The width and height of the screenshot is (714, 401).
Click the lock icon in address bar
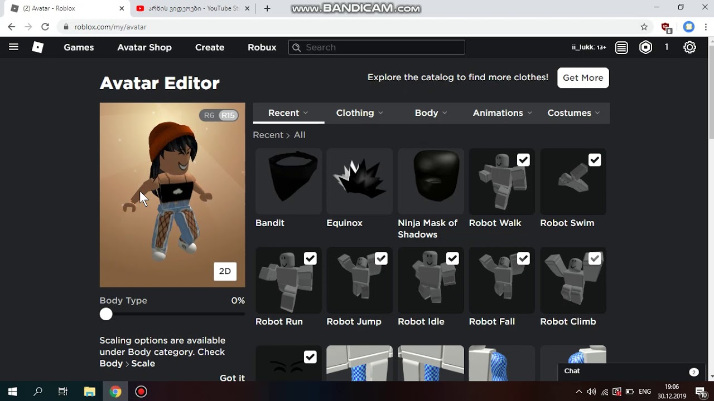click(x=66, y=27)
